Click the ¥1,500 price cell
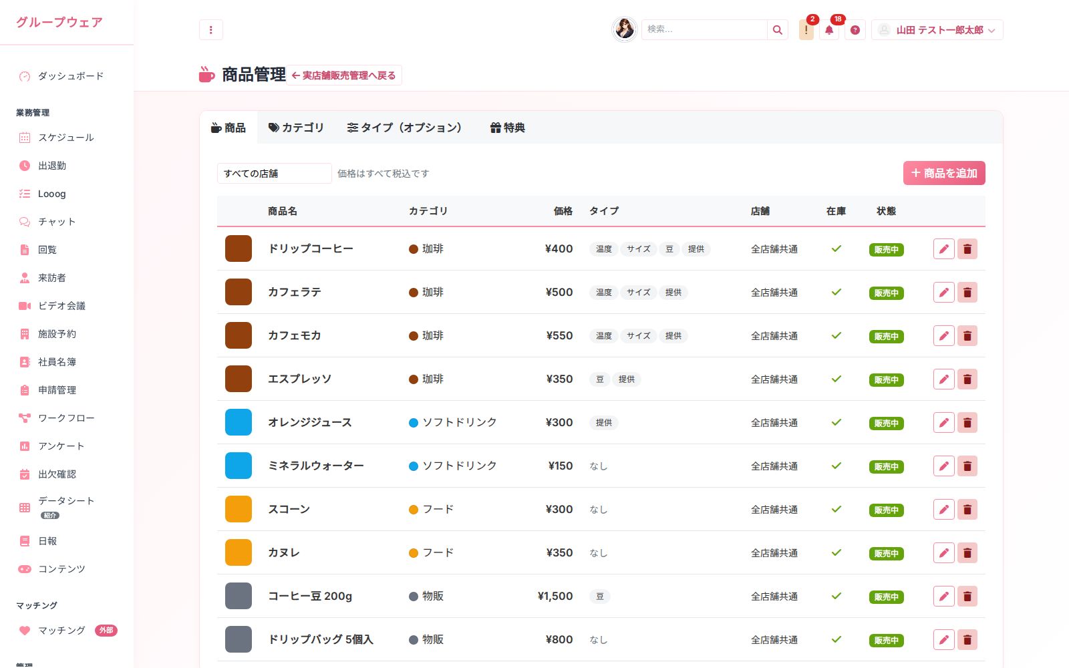 (x=555, y=596)
